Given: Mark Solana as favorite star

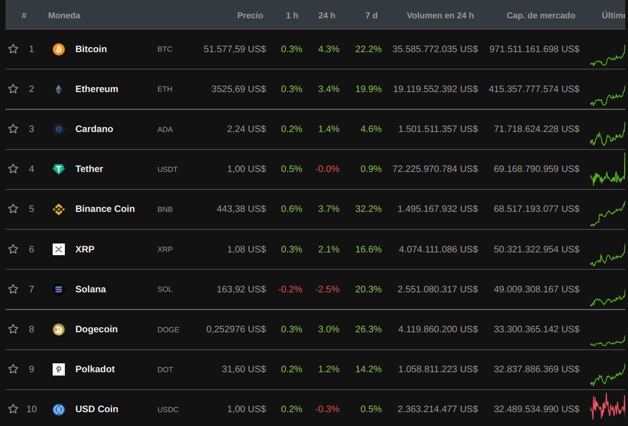Looking at the screenshot, I should coord(13,289).
